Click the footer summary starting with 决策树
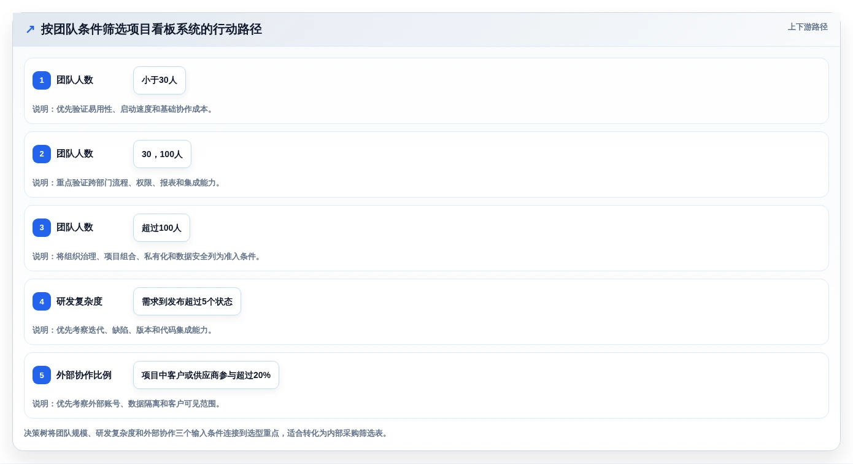 click(x=206, y=433)
